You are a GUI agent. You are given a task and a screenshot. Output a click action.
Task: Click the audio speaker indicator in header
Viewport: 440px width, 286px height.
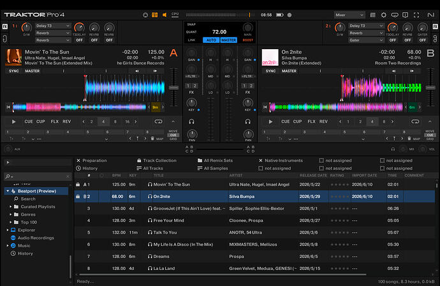tap(165, 15)
